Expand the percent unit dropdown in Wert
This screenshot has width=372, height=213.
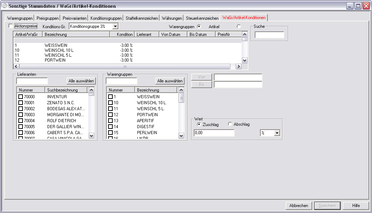(x=277, y=133)
